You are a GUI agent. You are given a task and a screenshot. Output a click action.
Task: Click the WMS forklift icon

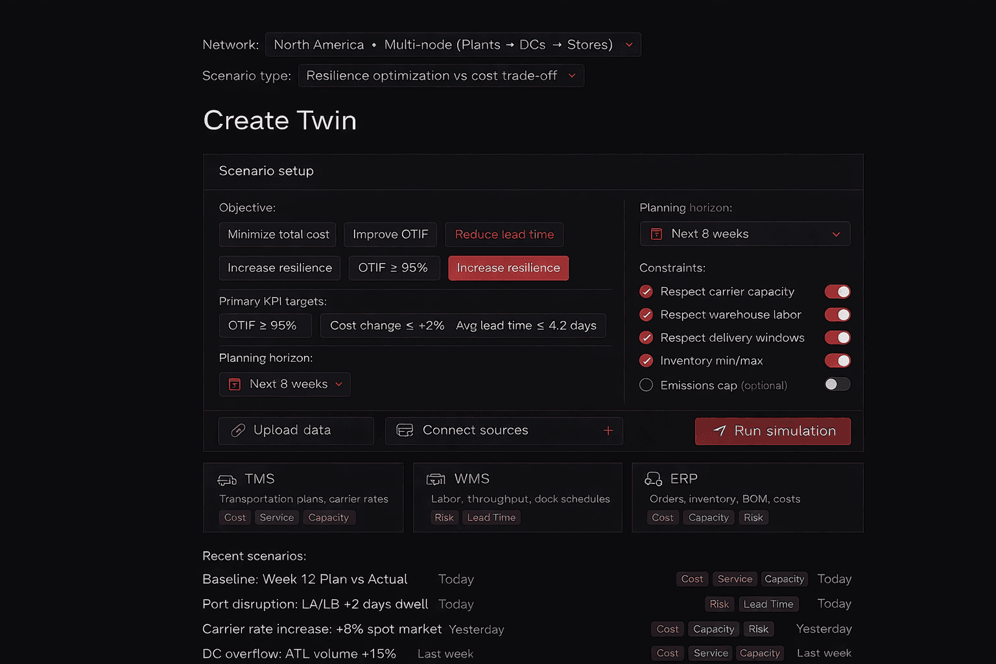click(x=435, y=479)
